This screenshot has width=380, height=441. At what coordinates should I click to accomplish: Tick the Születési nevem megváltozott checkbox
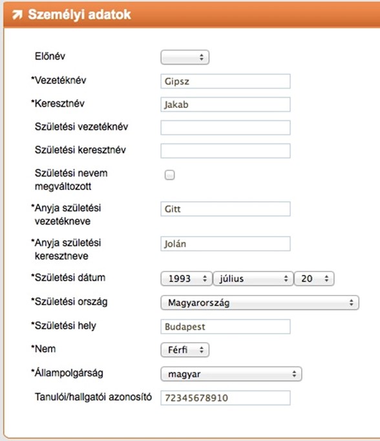tap(169, 175)
